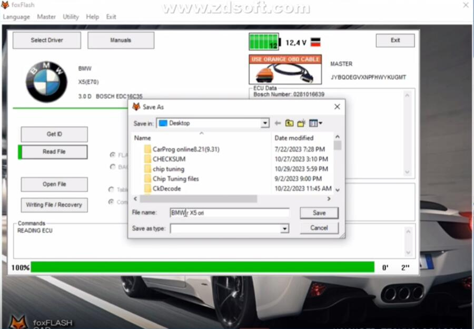
Task: Go up one folder level icon
Action: coord(289,123)
